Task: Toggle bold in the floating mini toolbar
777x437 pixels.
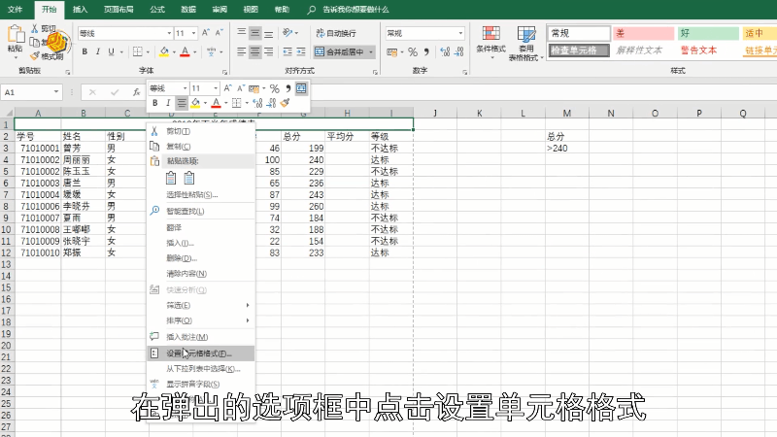Action: pos(155,103)
